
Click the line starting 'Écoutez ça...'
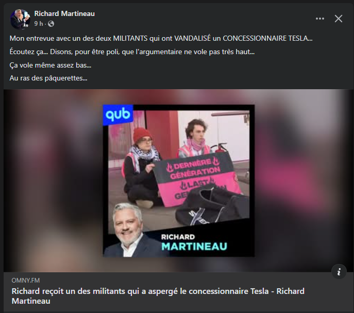[x=132, y=52]
